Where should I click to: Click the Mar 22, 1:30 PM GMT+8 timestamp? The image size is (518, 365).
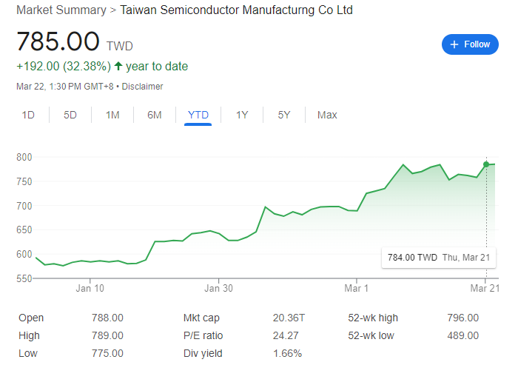click(65, 87)
